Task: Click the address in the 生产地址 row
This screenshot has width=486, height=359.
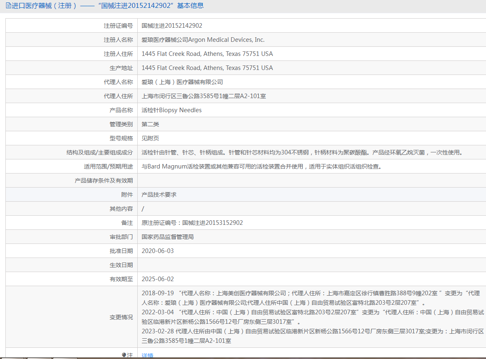Action: 207,68
